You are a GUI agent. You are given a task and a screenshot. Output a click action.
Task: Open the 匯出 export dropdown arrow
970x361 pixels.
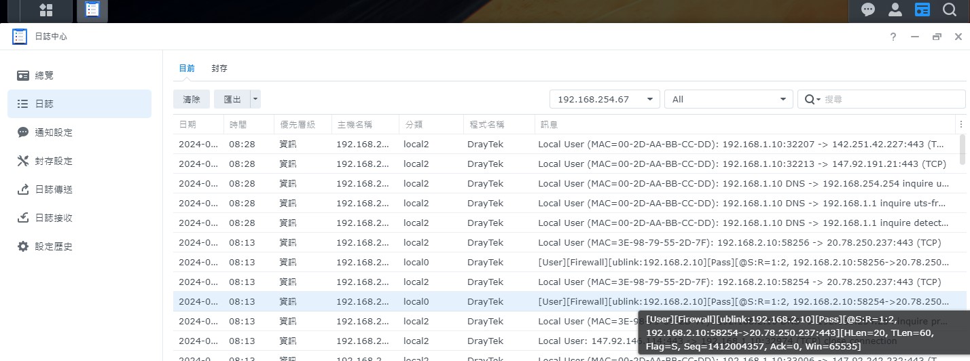[x=255, y=99]
